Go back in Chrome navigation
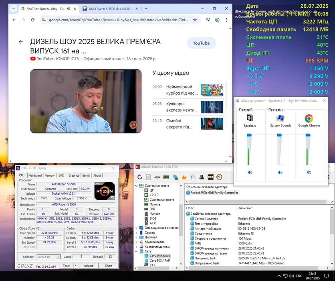335x281 pixels. [x=14, y=20]
